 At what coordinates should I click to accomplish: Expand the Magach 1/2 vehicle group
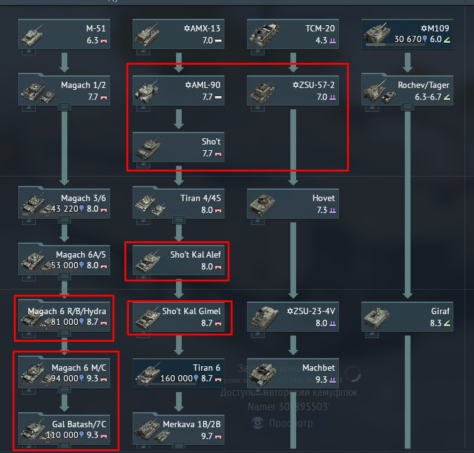point(64,107)
